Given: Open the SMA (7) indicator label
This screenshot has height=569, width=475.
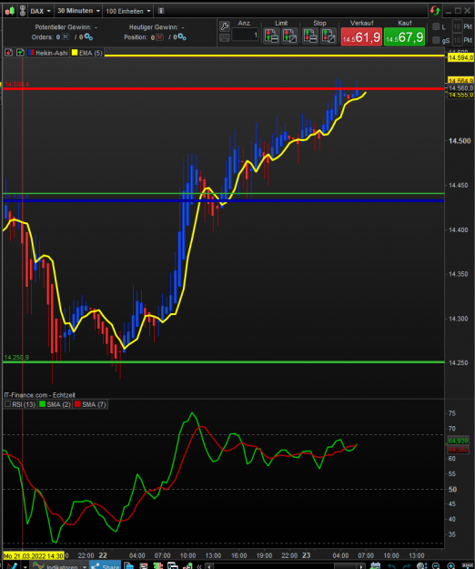Looking at the screenshot, I should pyautogui.click(x=94, y=404).
